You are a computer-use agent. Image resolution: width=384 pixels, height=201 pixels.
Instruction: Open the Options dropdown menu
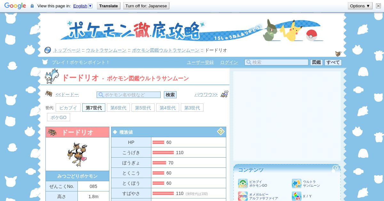coord(360,6)
